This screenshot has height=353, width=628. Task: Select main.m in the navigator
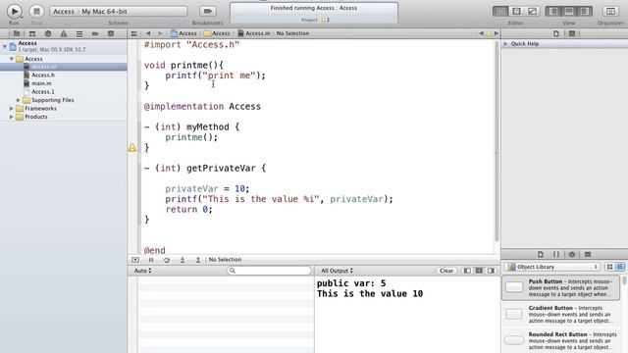click(x=41, y=83)
